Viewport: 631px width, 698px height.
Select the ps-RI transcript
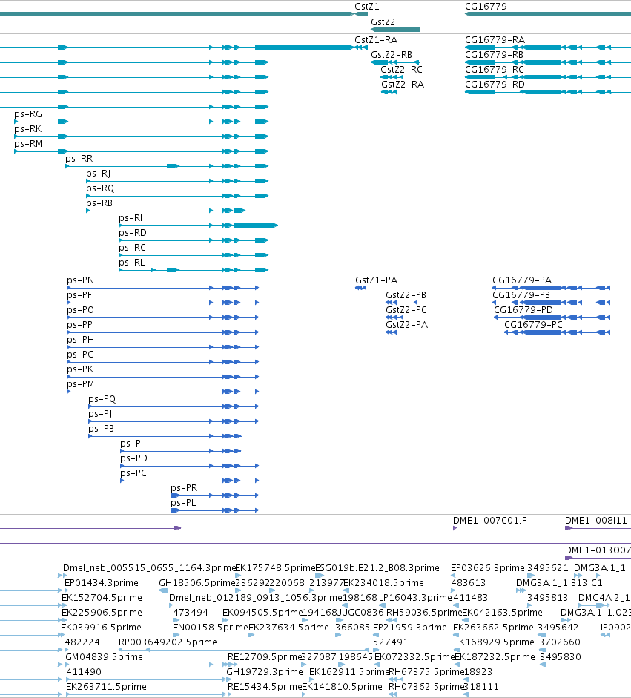tap(131, 218)
